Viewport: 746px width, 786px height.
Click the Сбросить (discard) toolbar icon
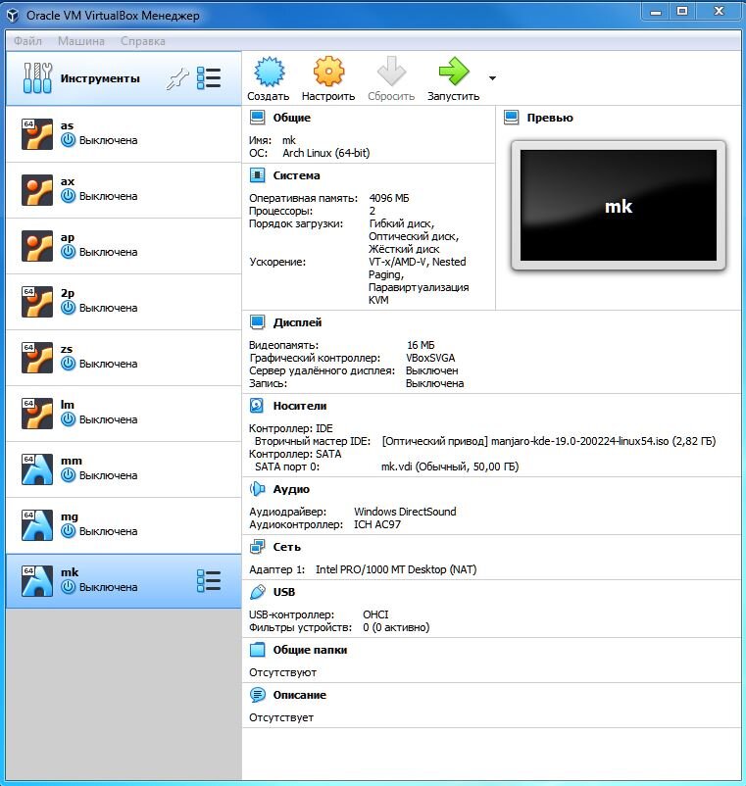click(391, 72)
